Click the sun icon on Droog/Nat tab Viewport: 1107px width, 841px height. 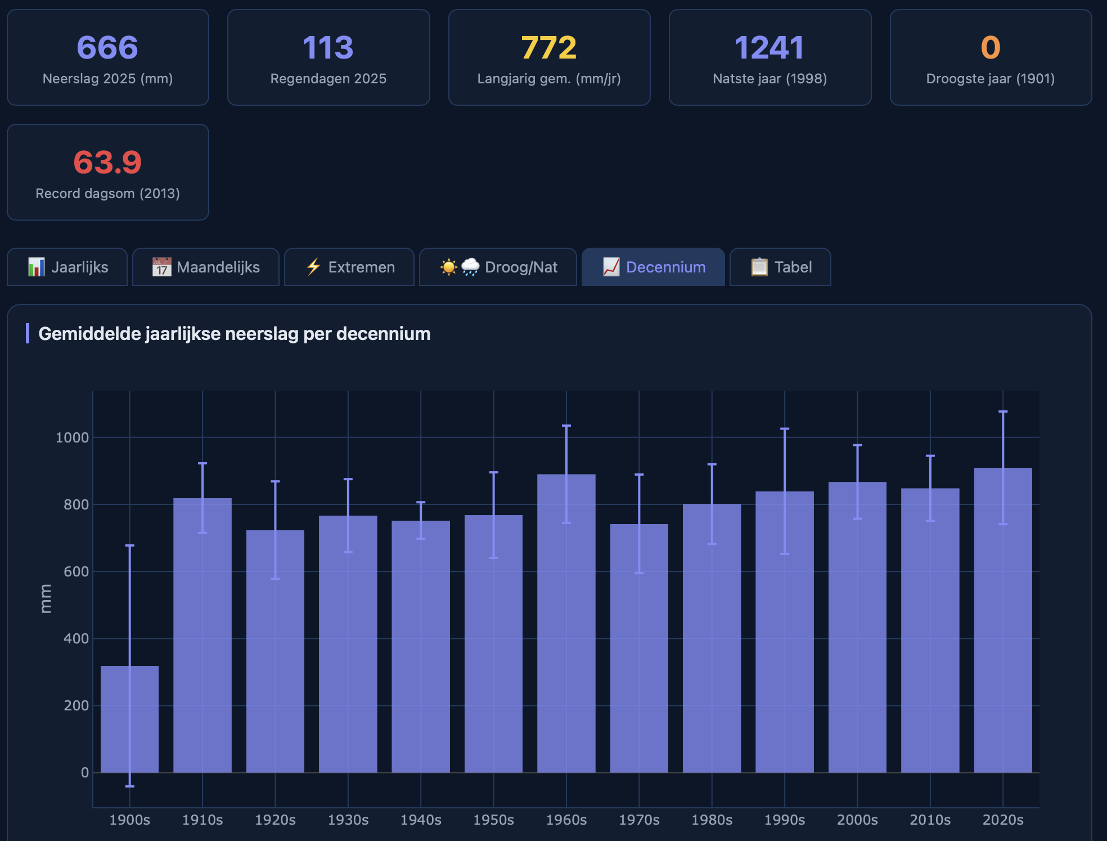coord(448,267)
